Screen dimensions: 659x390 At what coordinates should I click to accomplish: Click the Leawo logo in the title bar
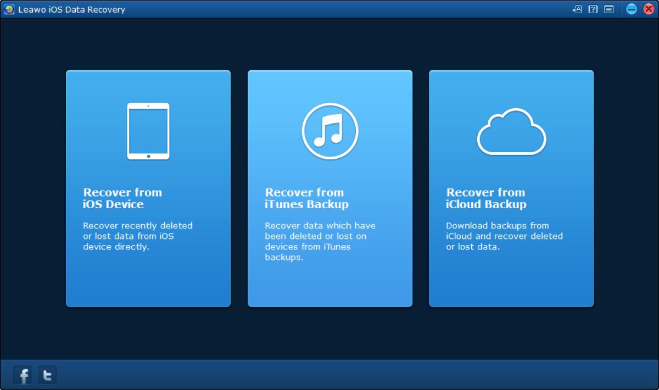(8, 9)
